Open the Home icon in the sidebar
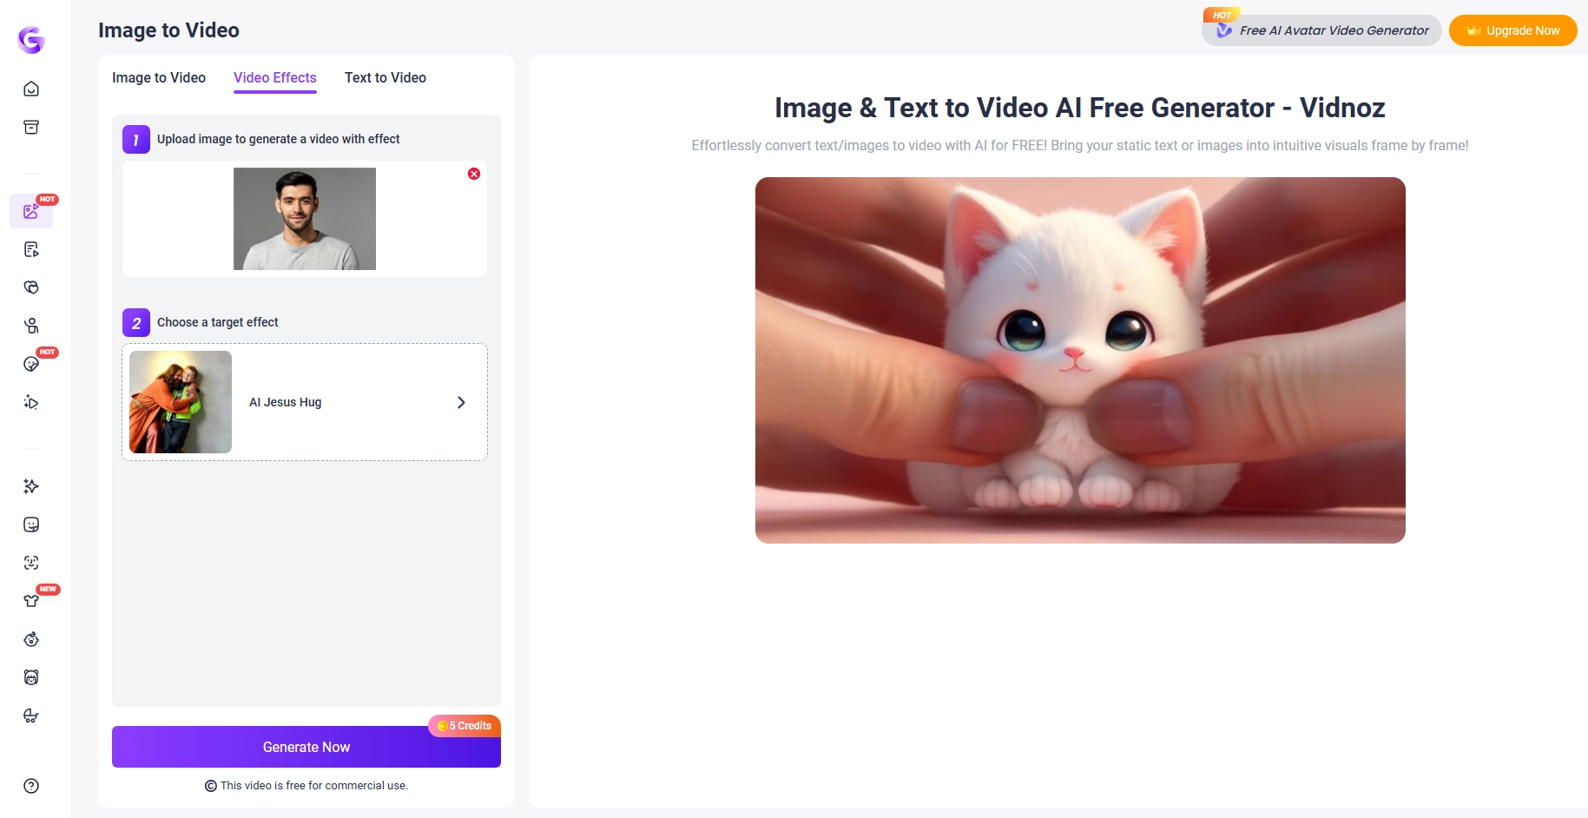1588x818 pixels. coord(30,88)
